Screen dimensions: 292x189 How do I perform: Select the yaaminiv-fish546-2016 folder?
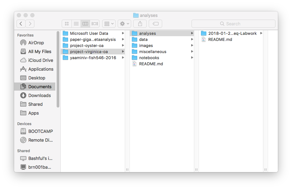tap(93, 58)
